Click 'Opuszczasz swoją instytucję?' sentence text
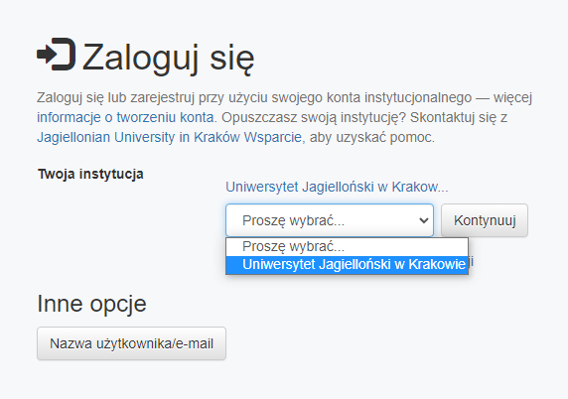 pyautogui.click(x=314, y=117)
